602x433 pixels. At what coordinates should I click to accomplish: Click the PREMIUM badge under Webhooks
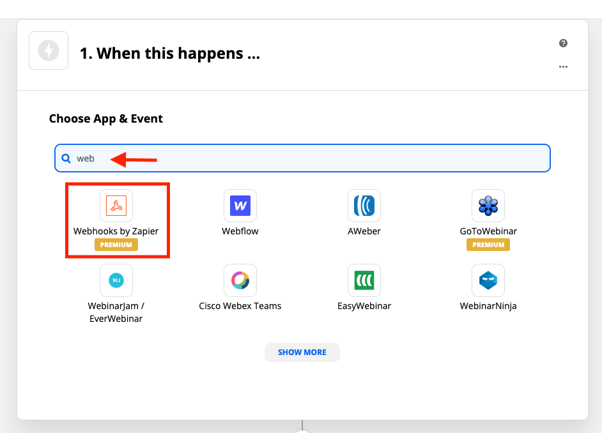[x=116, y=245]
